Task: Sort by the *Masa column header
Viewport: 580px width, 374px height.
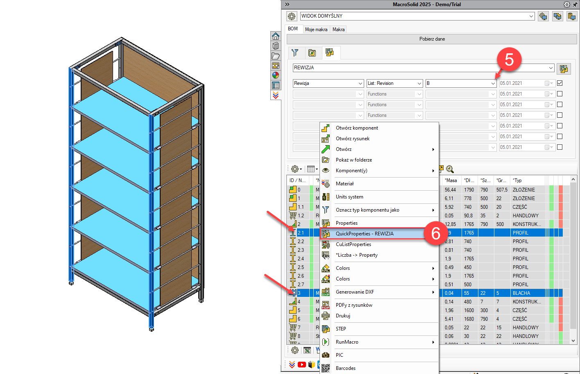Action: [x=452, y=180]
